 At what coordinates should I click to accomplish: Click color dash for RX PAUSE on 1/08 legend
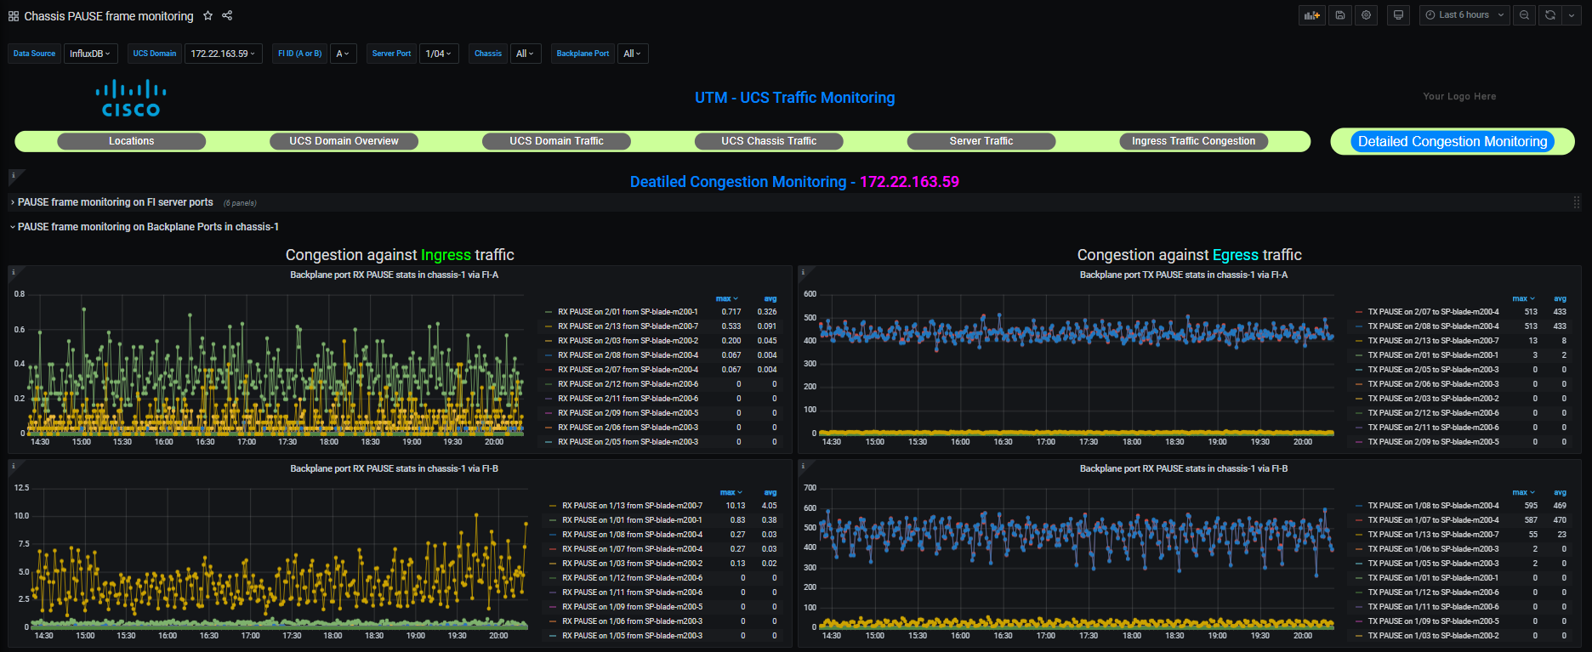point(554,535)
